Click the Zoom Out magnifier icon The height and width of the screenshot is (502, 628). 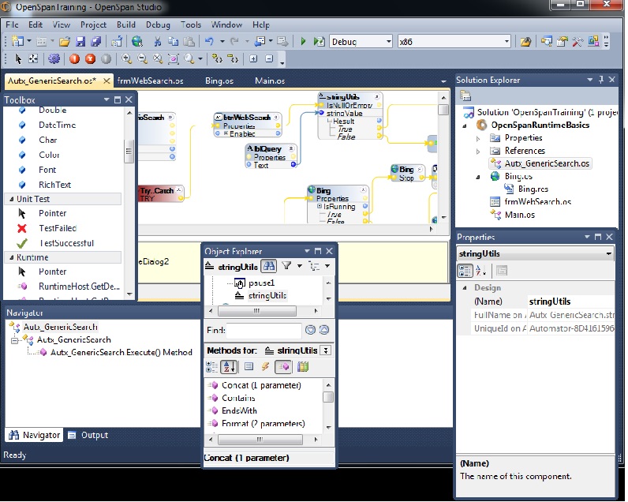coord(142,59)
